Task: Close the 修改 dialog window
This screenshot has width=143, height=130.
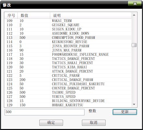Action: pos(135,4)
